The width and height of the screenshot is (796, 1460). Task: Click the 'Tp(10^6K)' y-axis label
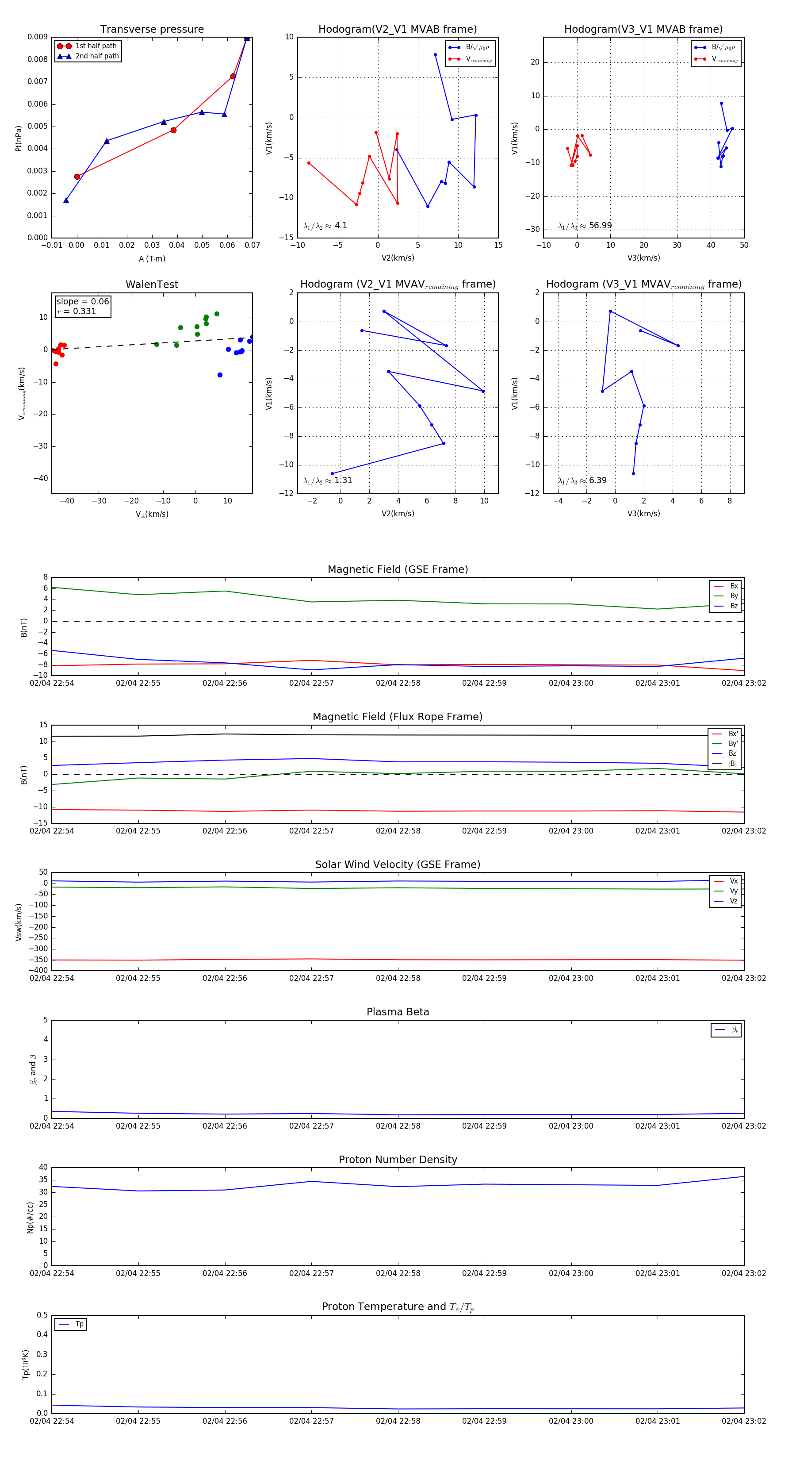point(25,1364)
